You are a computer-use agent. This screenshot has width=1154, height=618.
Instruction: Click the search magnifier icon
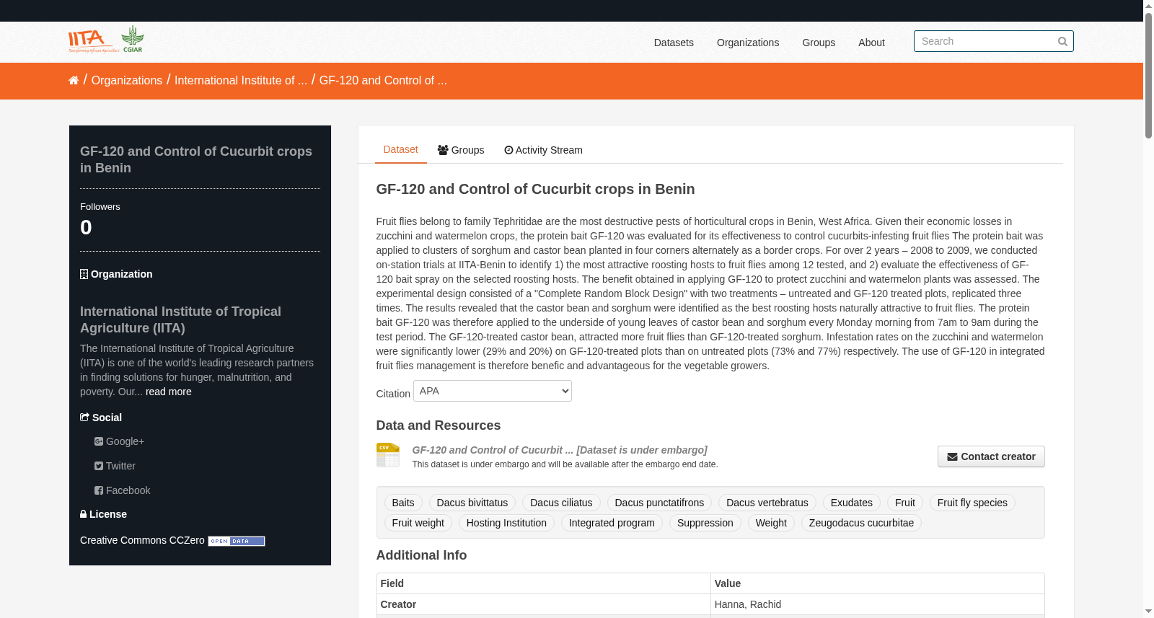pyautogui.click(x=1062, y=42)
